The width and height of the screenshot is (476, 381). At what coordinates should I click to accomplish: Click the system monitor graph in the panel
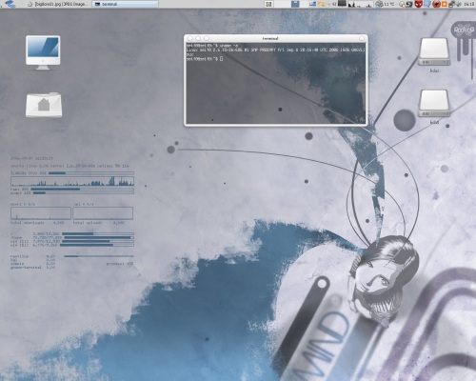coord(361,4)
